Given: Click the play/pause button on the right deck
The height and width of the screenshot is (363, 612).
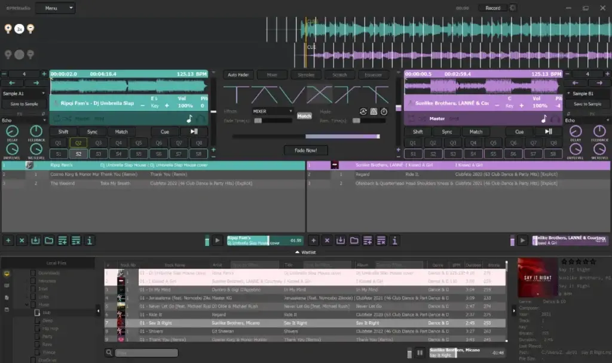Looking at the screenshot, I should (549, 132).
